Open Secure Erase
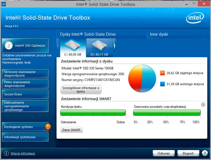The height and width of the screenshot is (160, 211). coord(25,94)
